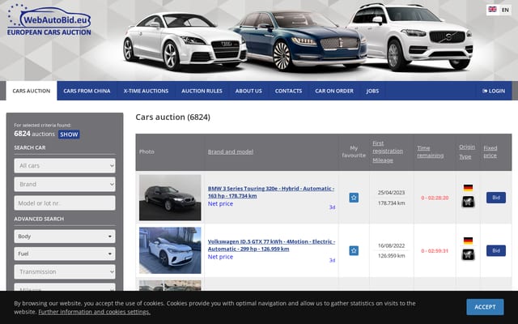Viewport: 518px width, 324px height.
Task: Open the BMW 3 Series photo thumbnail
Action: [x=170, y=198]
